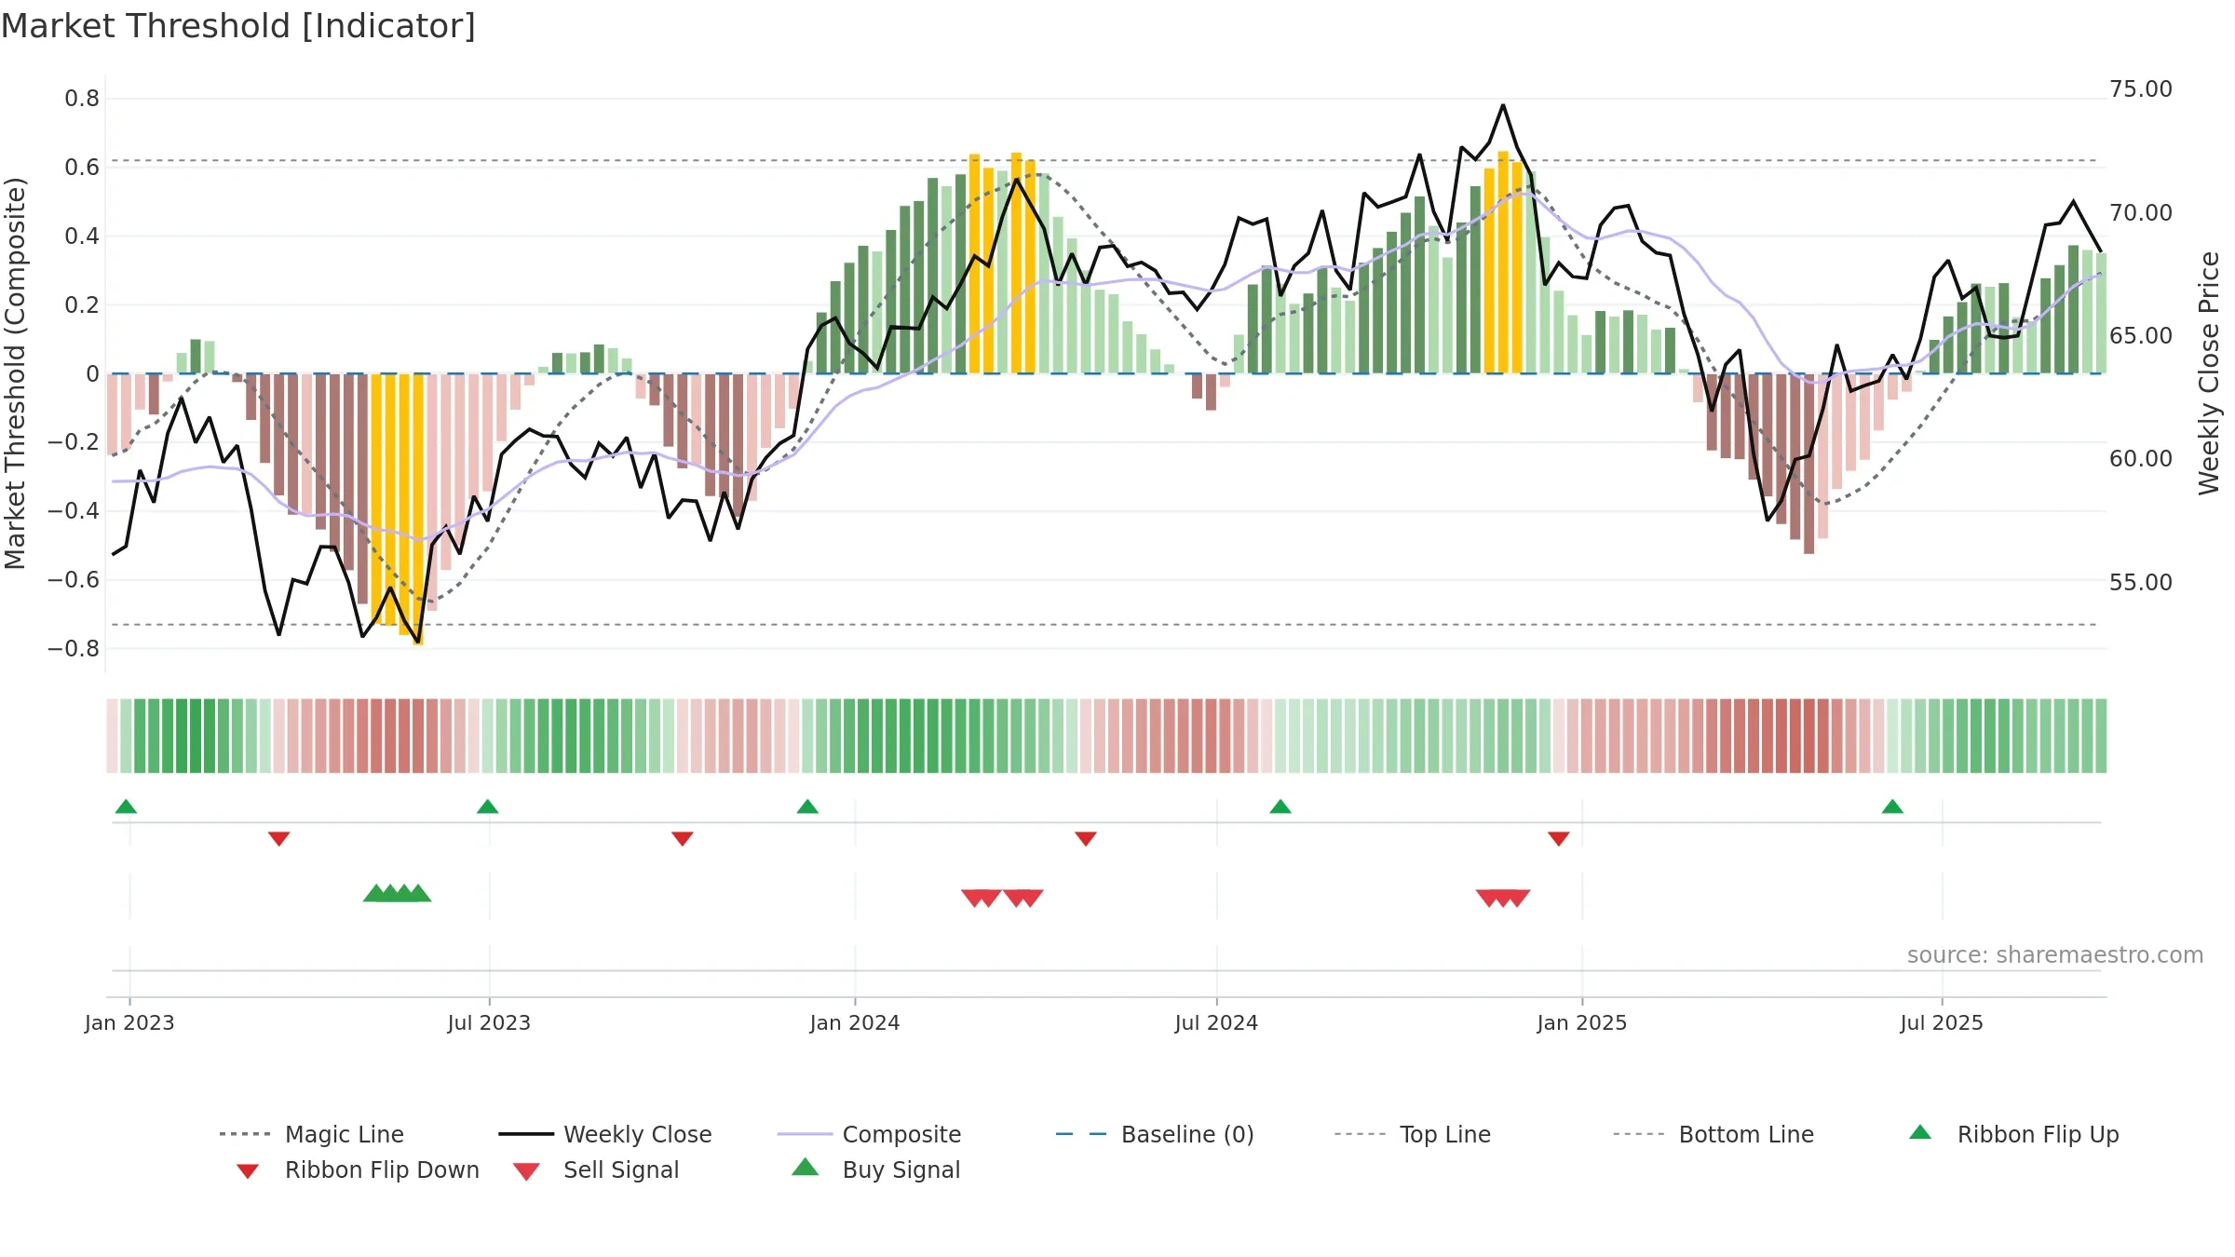Toggle the Top Line legend entry
Viewport: 2235px width, 1257px height.
click(1412, 1134)
